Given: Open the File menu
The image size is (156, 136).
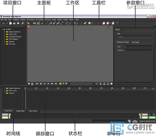Looking at the screenshot, I should click(x=2, y=20).
